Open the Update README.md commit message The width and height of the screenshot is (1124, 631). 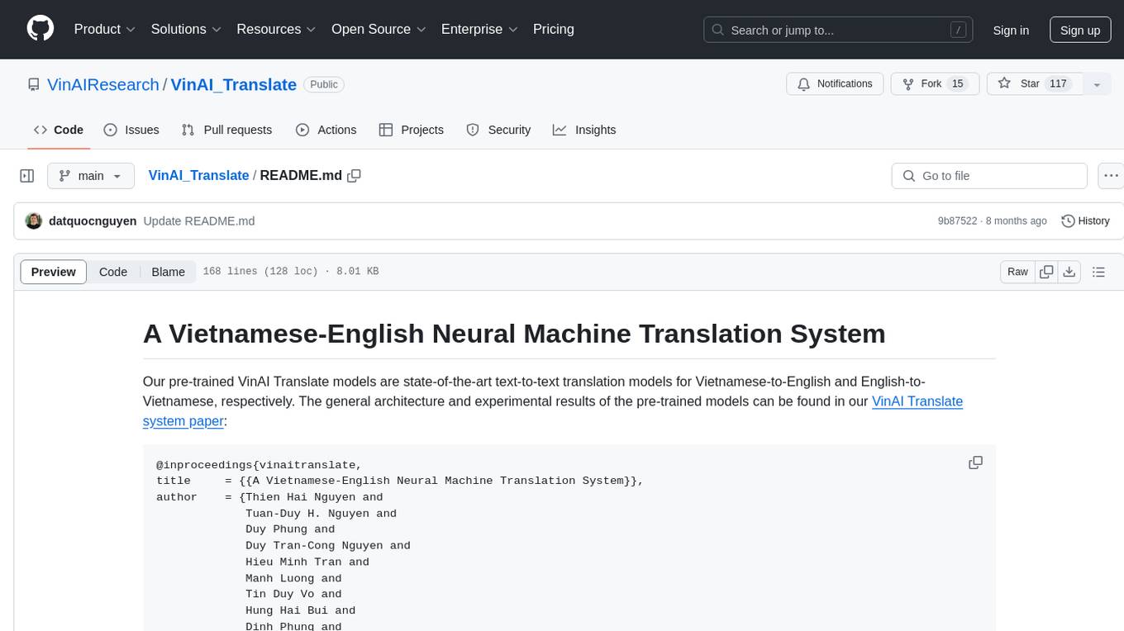tap(199, 221)
